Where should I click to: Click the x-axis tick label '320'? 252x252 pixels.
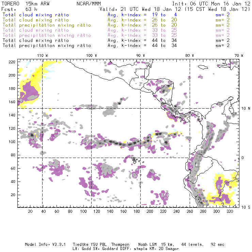click(230, 211)
